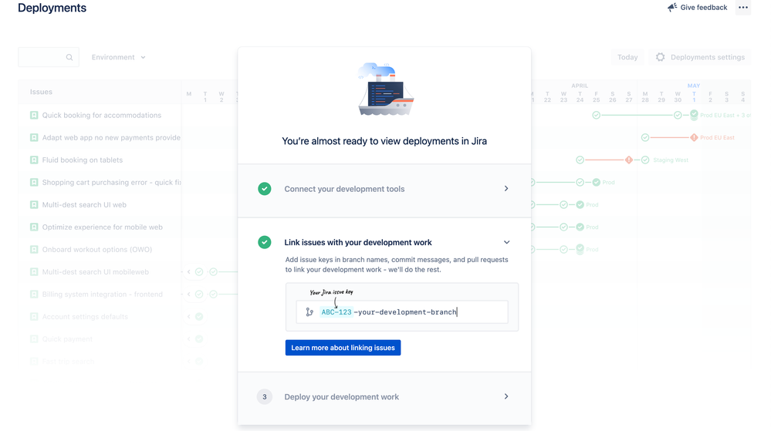Screen dimensions: 771x431
Task: Click left arrow on Account settings defaults row
Action: [x=188, y=316]
